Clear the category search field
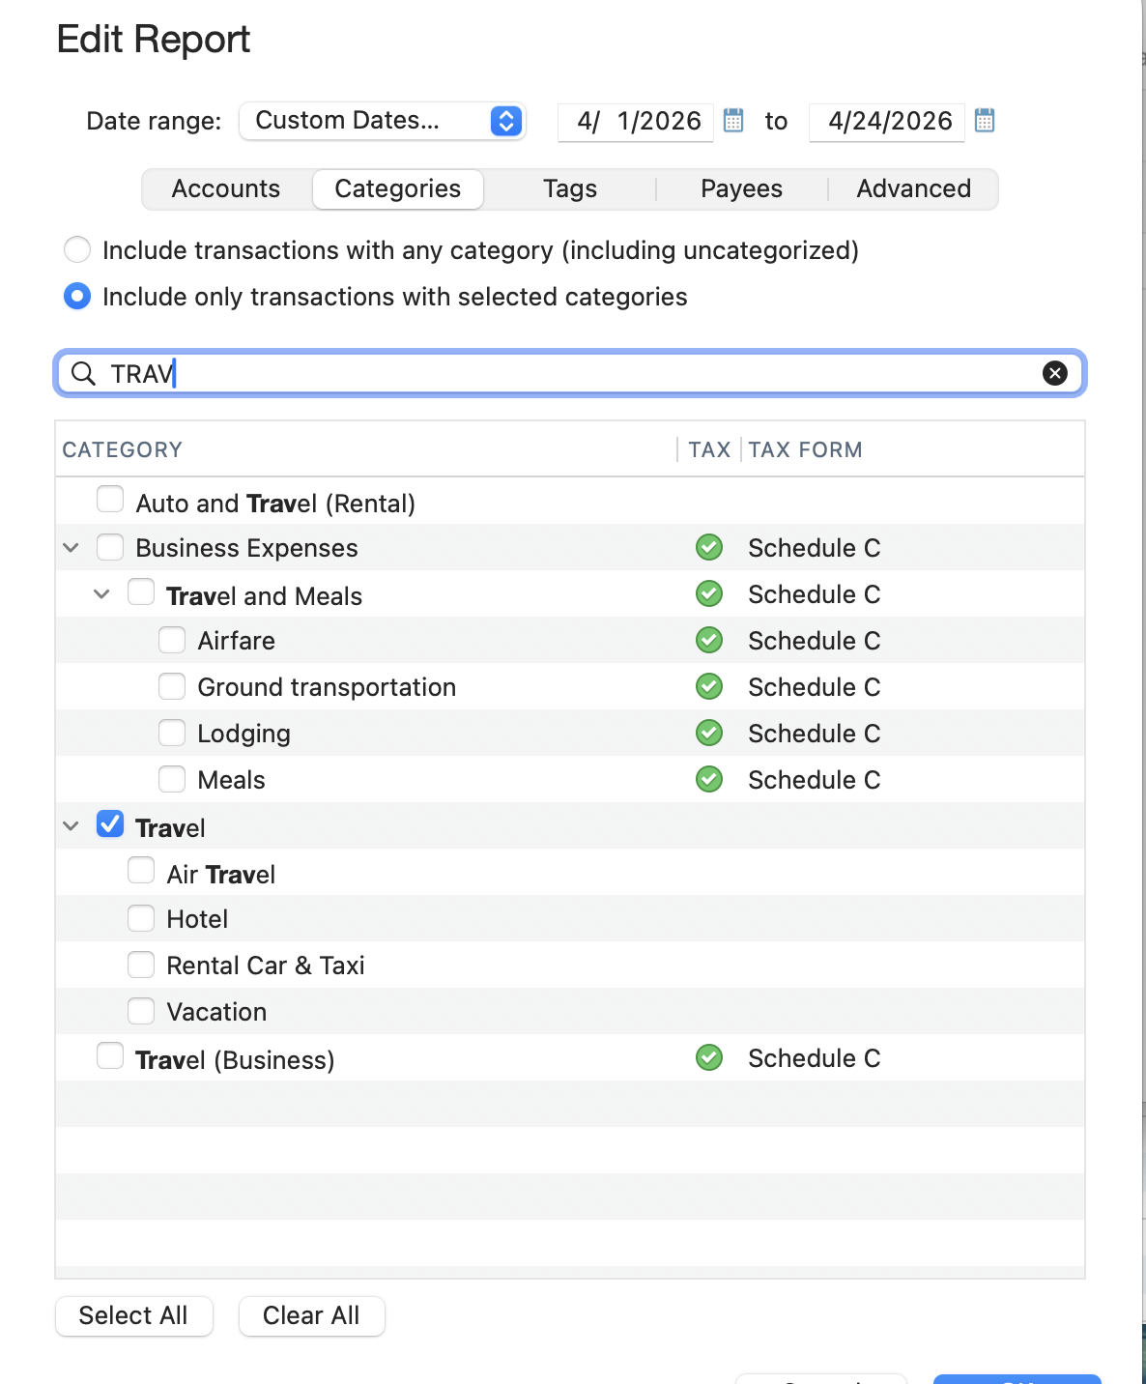Image resolution: width=1146 pixels, height=1384 pixels. click(1055, 373)
